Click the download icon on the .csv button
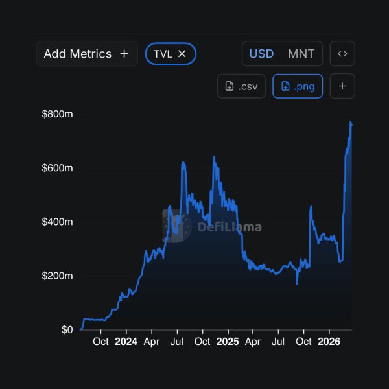The image size is (389, 389). 229,86
